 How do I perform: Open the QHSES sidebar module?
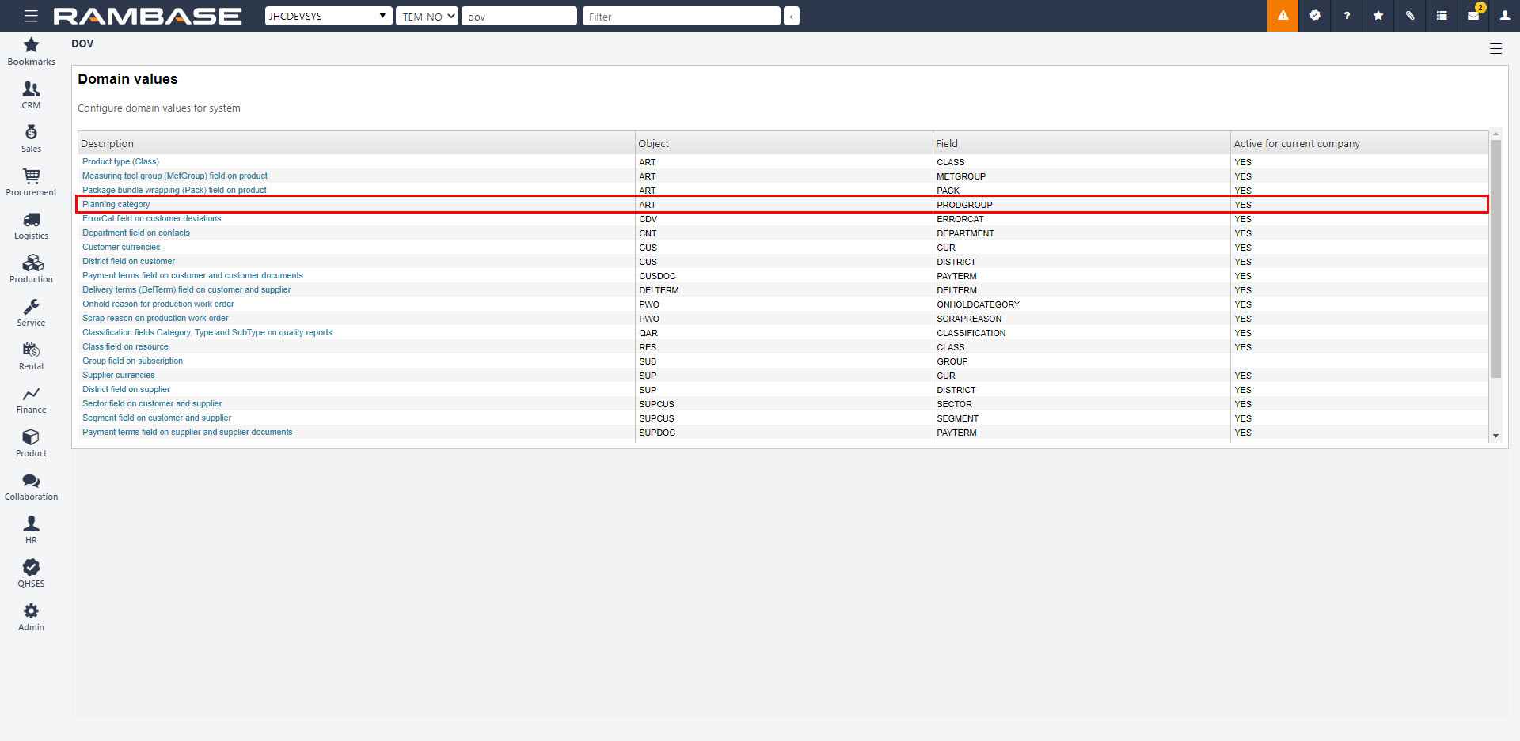click(x=31, y=573)
